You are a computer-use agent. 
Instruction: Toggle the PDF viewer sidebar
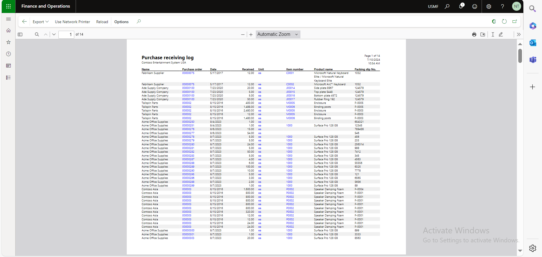pyautogui.click(x=20, y=34)
